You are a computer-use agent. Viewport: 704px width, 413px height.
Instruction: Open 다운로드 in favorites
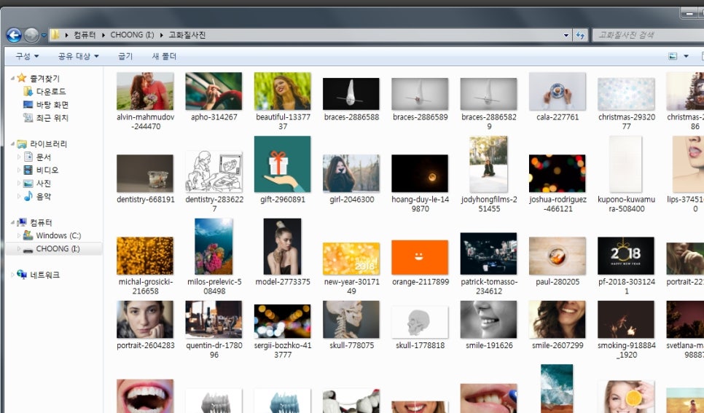tap(51, 92)
